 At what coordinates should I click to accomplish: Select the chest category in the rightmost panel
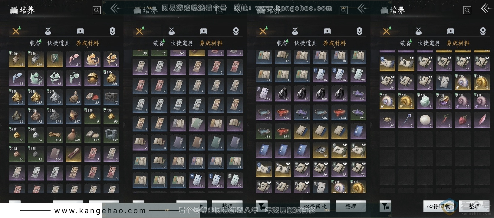[451, 31]
